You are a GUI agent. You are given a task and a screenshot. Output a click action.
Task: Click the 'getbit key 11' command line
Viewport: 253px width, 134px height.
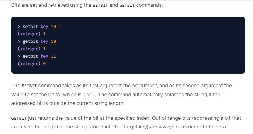37,56
